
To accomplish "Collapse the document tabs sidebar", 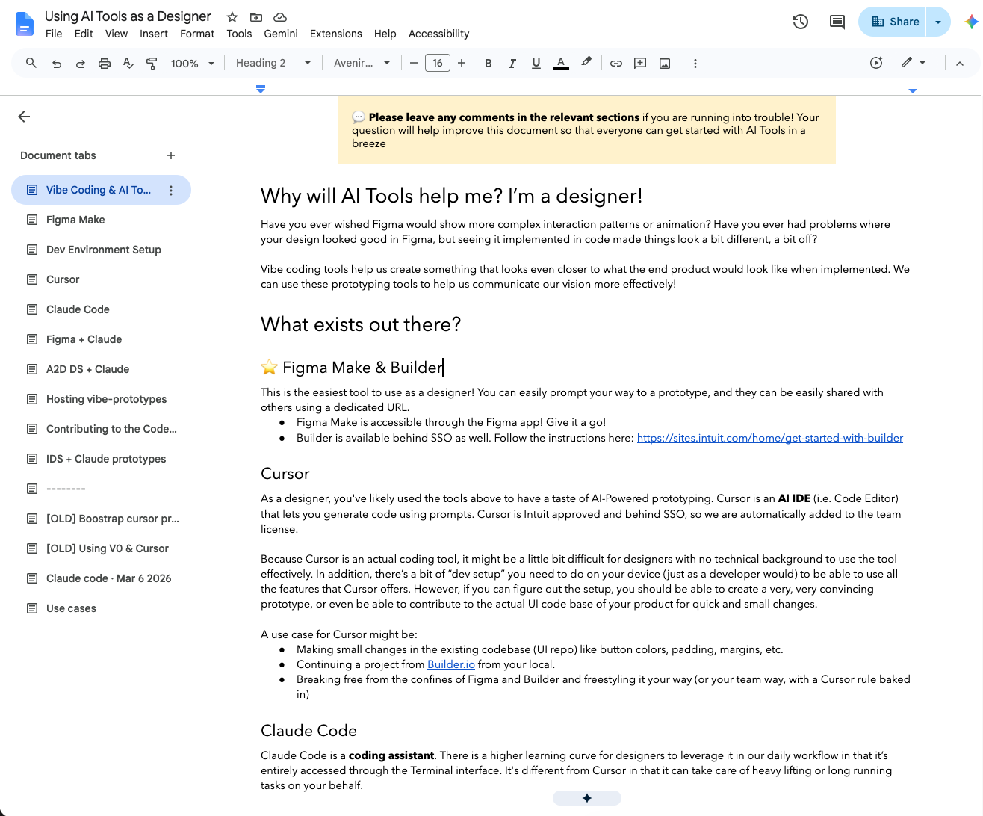I will (x=24, y=117).
